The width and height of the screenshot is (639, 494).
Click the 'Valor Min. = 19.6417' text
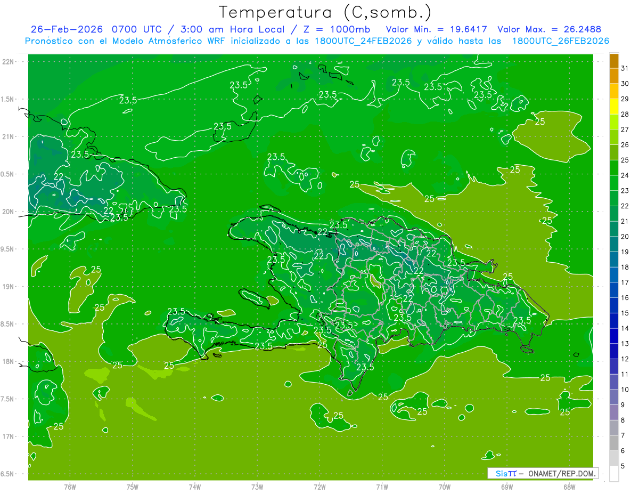coord(437,29)
